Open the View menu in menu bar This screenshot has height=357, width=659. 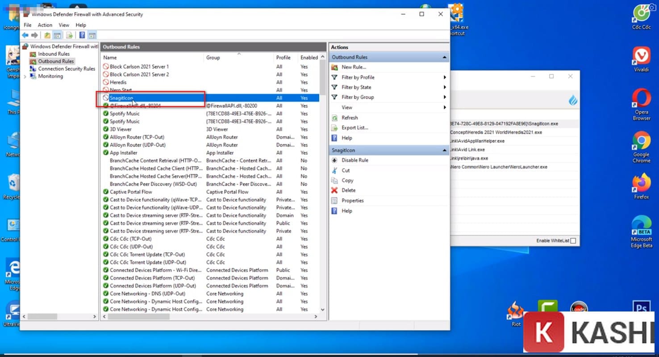pyautogui.click(x=64, y=25)
